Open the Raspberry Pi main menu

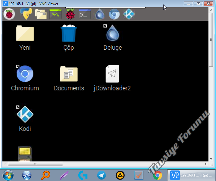9,14
